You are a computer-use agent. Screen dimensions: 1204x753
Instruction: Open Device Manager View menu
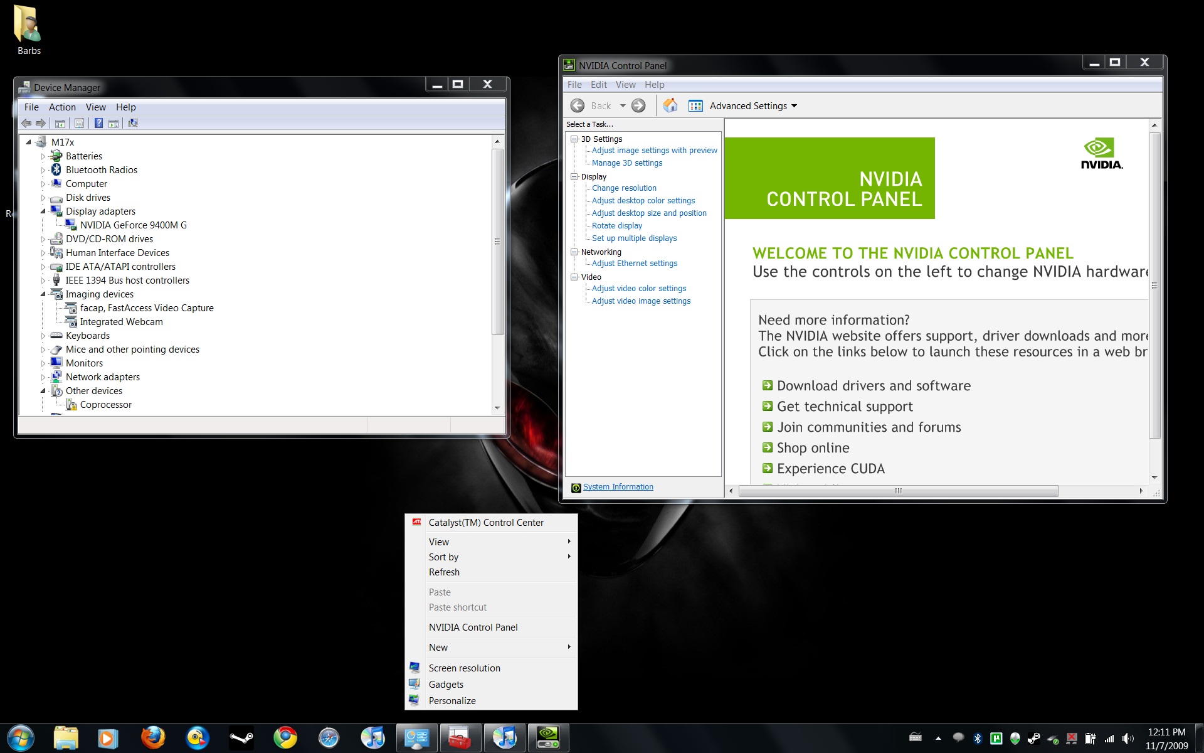96,107
